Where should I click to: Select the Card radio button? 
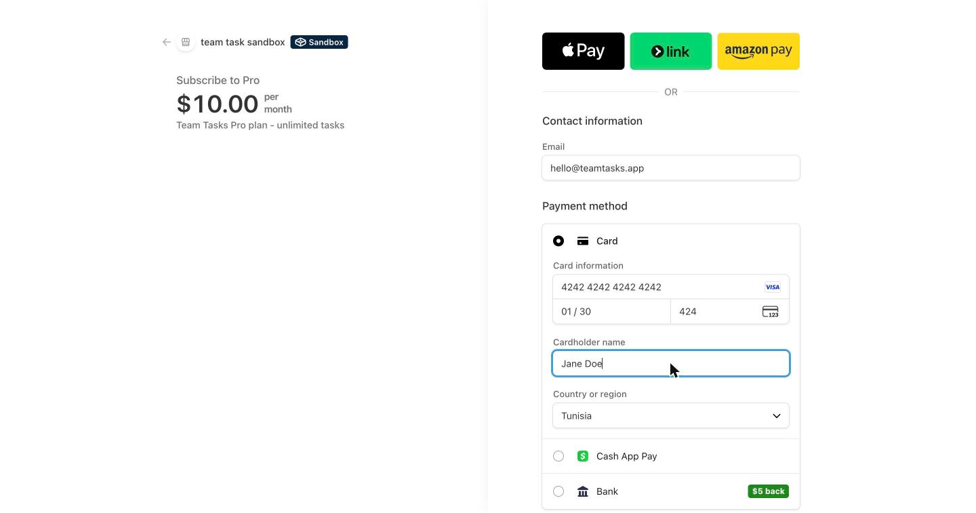558,241
